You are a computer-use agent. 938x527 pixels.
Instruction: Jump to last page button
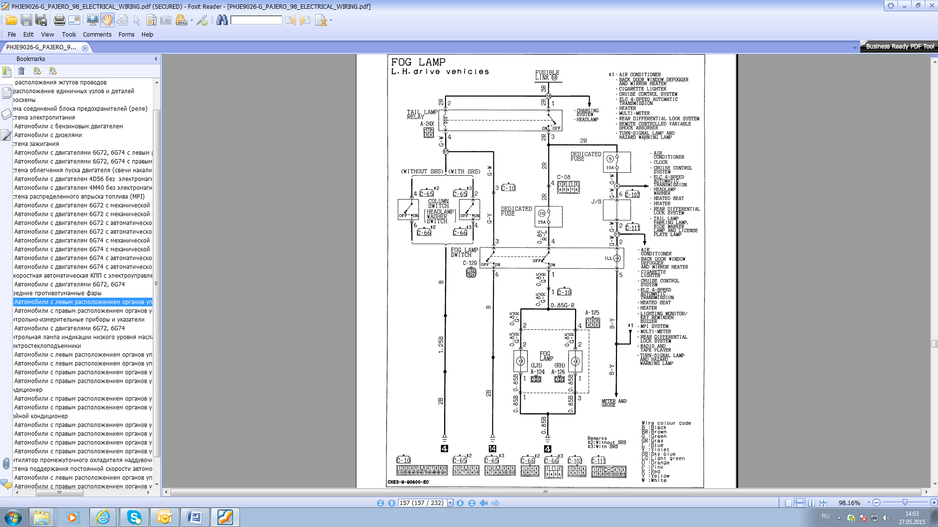click(472, 503)
